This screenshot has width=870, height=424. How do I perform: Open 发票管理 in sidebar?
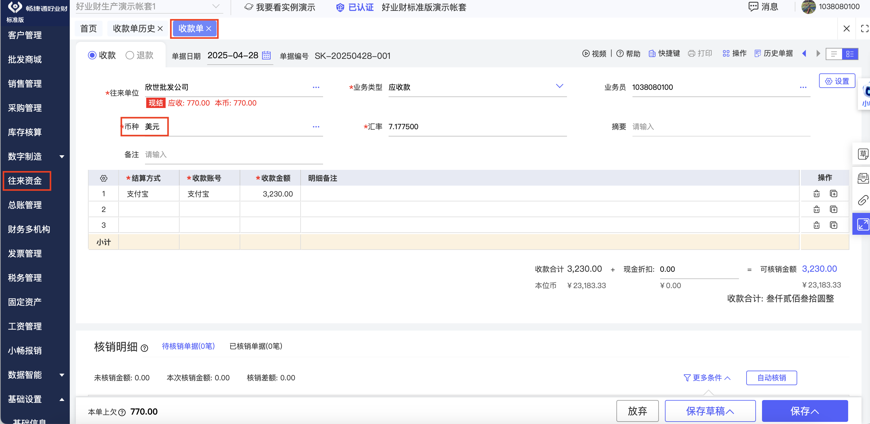tap(25, 254)
